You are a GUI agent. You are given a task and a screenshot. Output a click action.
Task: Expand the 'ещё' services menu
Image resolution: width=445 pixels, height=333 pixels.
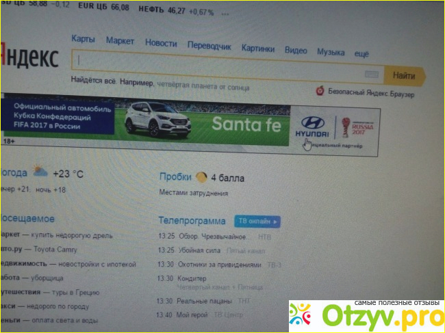361,53
